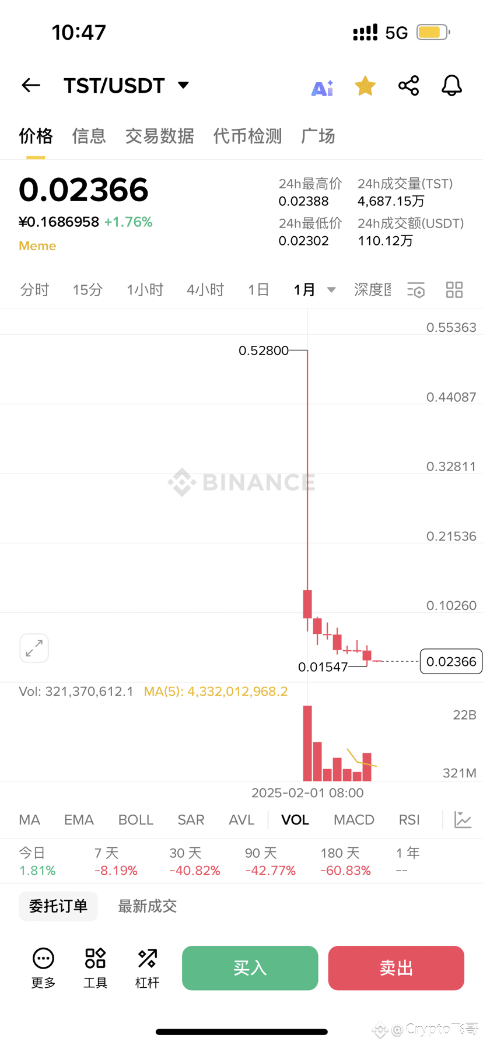Open chart settings icon beside depth chart

click(416, 290)
